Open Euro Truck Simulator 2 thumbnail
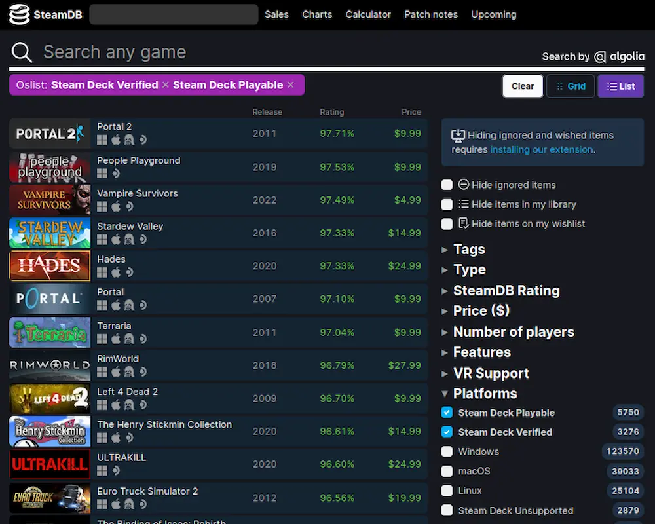The width and height of the screenshot is (655, 524). pyautogui.click(x=50, y=498)
